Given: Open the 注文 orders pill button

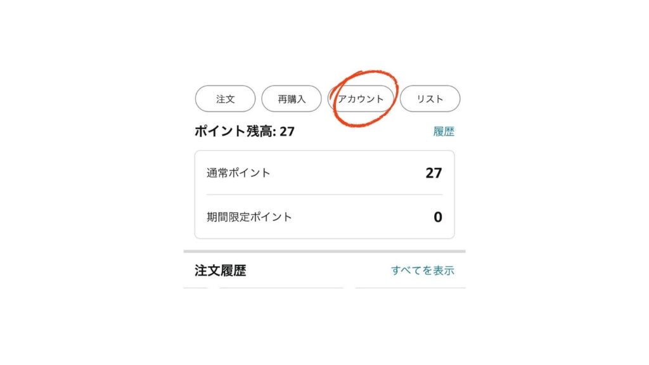Looking at the screenshot, I should (225, 99).
